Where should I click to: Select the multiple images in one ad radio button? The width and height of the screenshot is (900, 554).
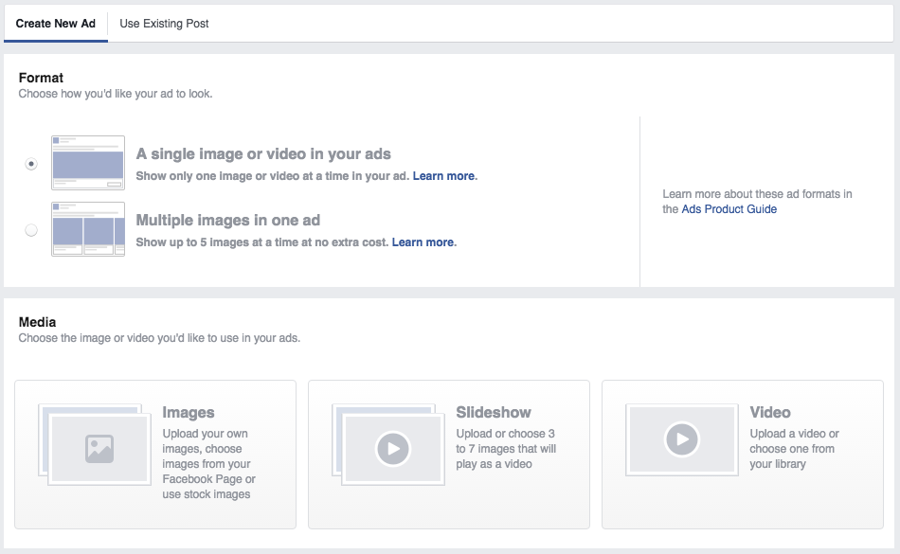32,230
